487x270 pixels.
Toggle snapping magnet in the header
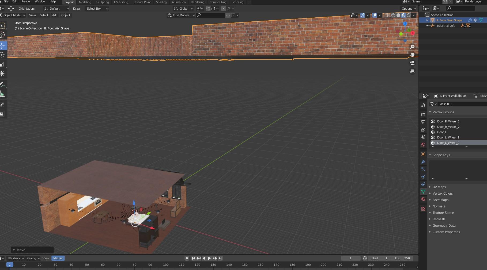point(208,9)
